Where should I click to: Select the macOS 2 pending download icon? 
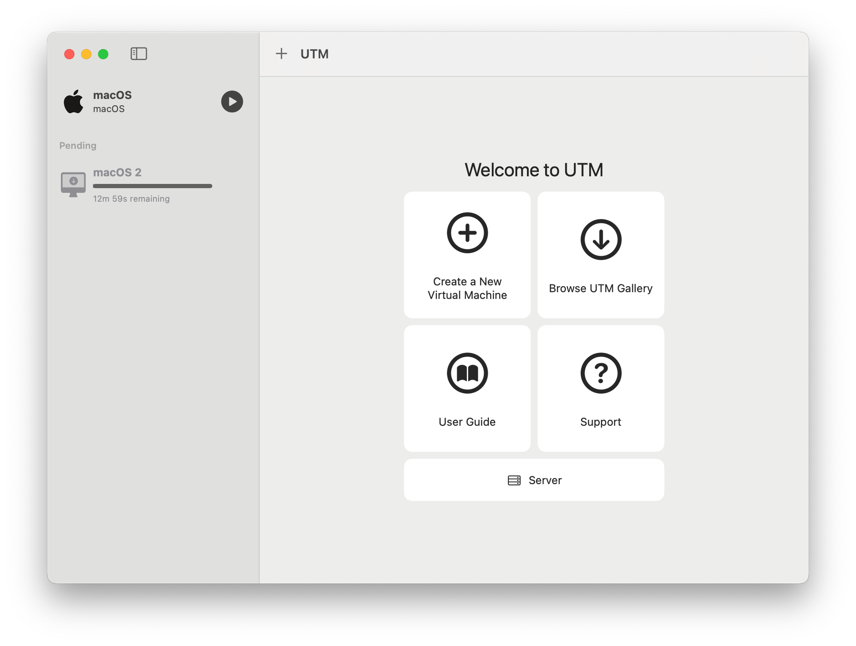pyautogui.click(x=73, y=184)
